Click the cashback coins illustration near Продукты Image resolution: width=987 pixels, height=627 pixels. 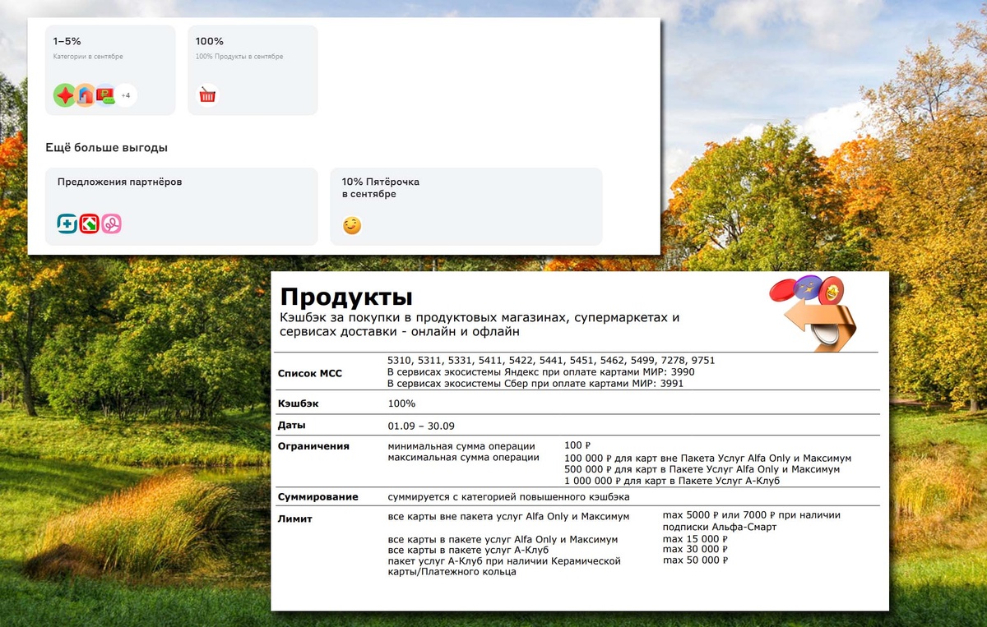813,312
